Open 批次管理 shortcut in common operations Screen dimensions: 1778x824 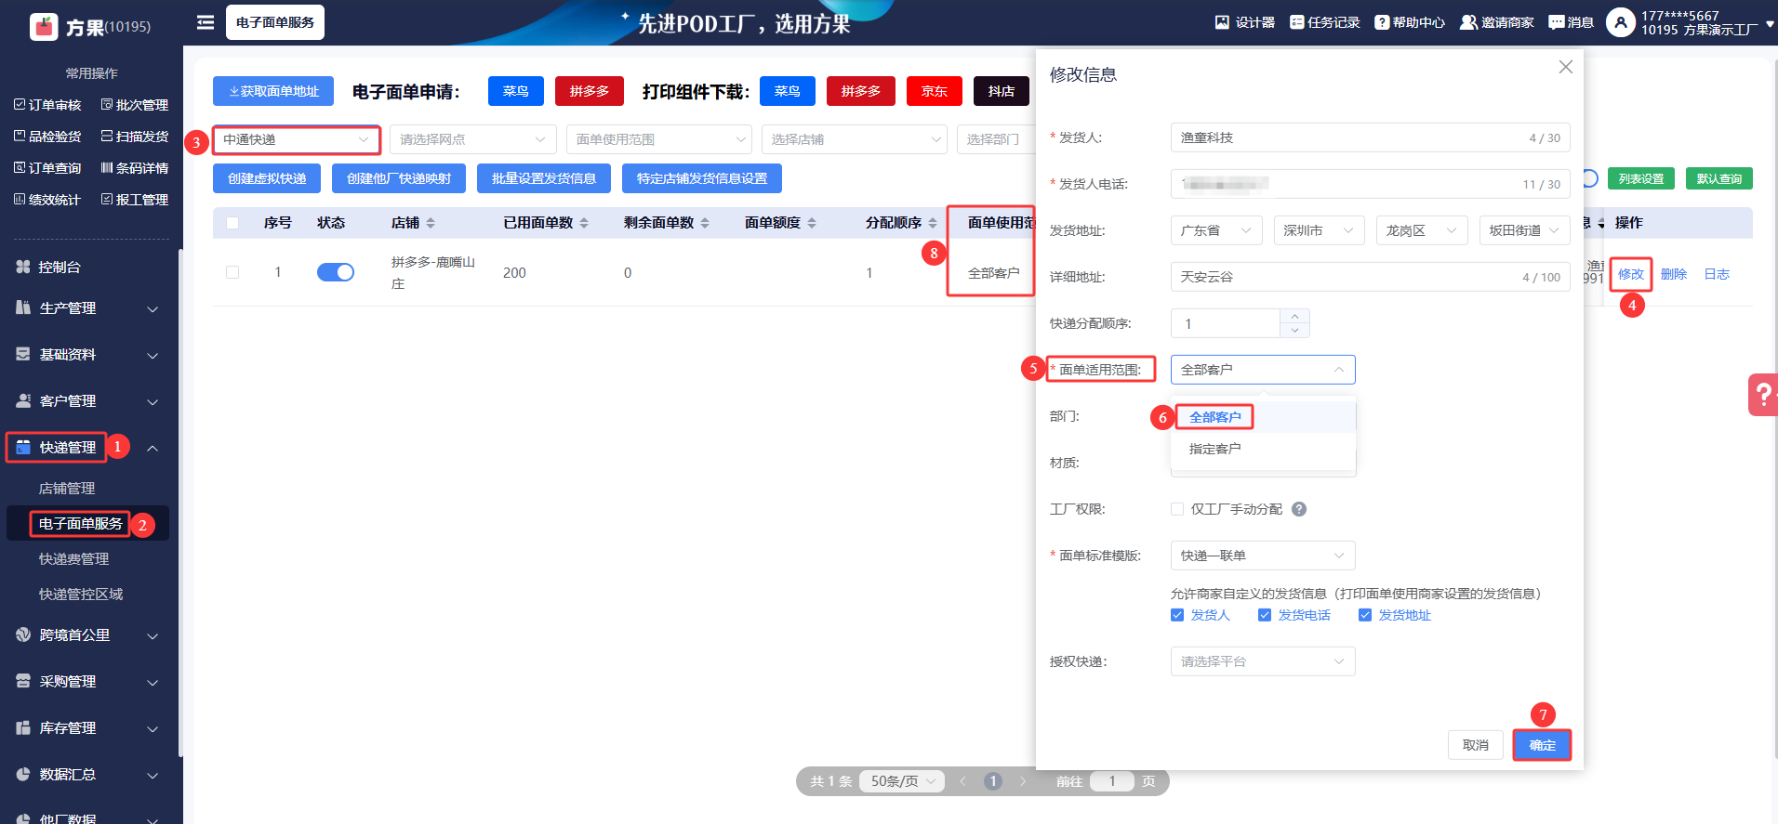click(x=135, y=105)
